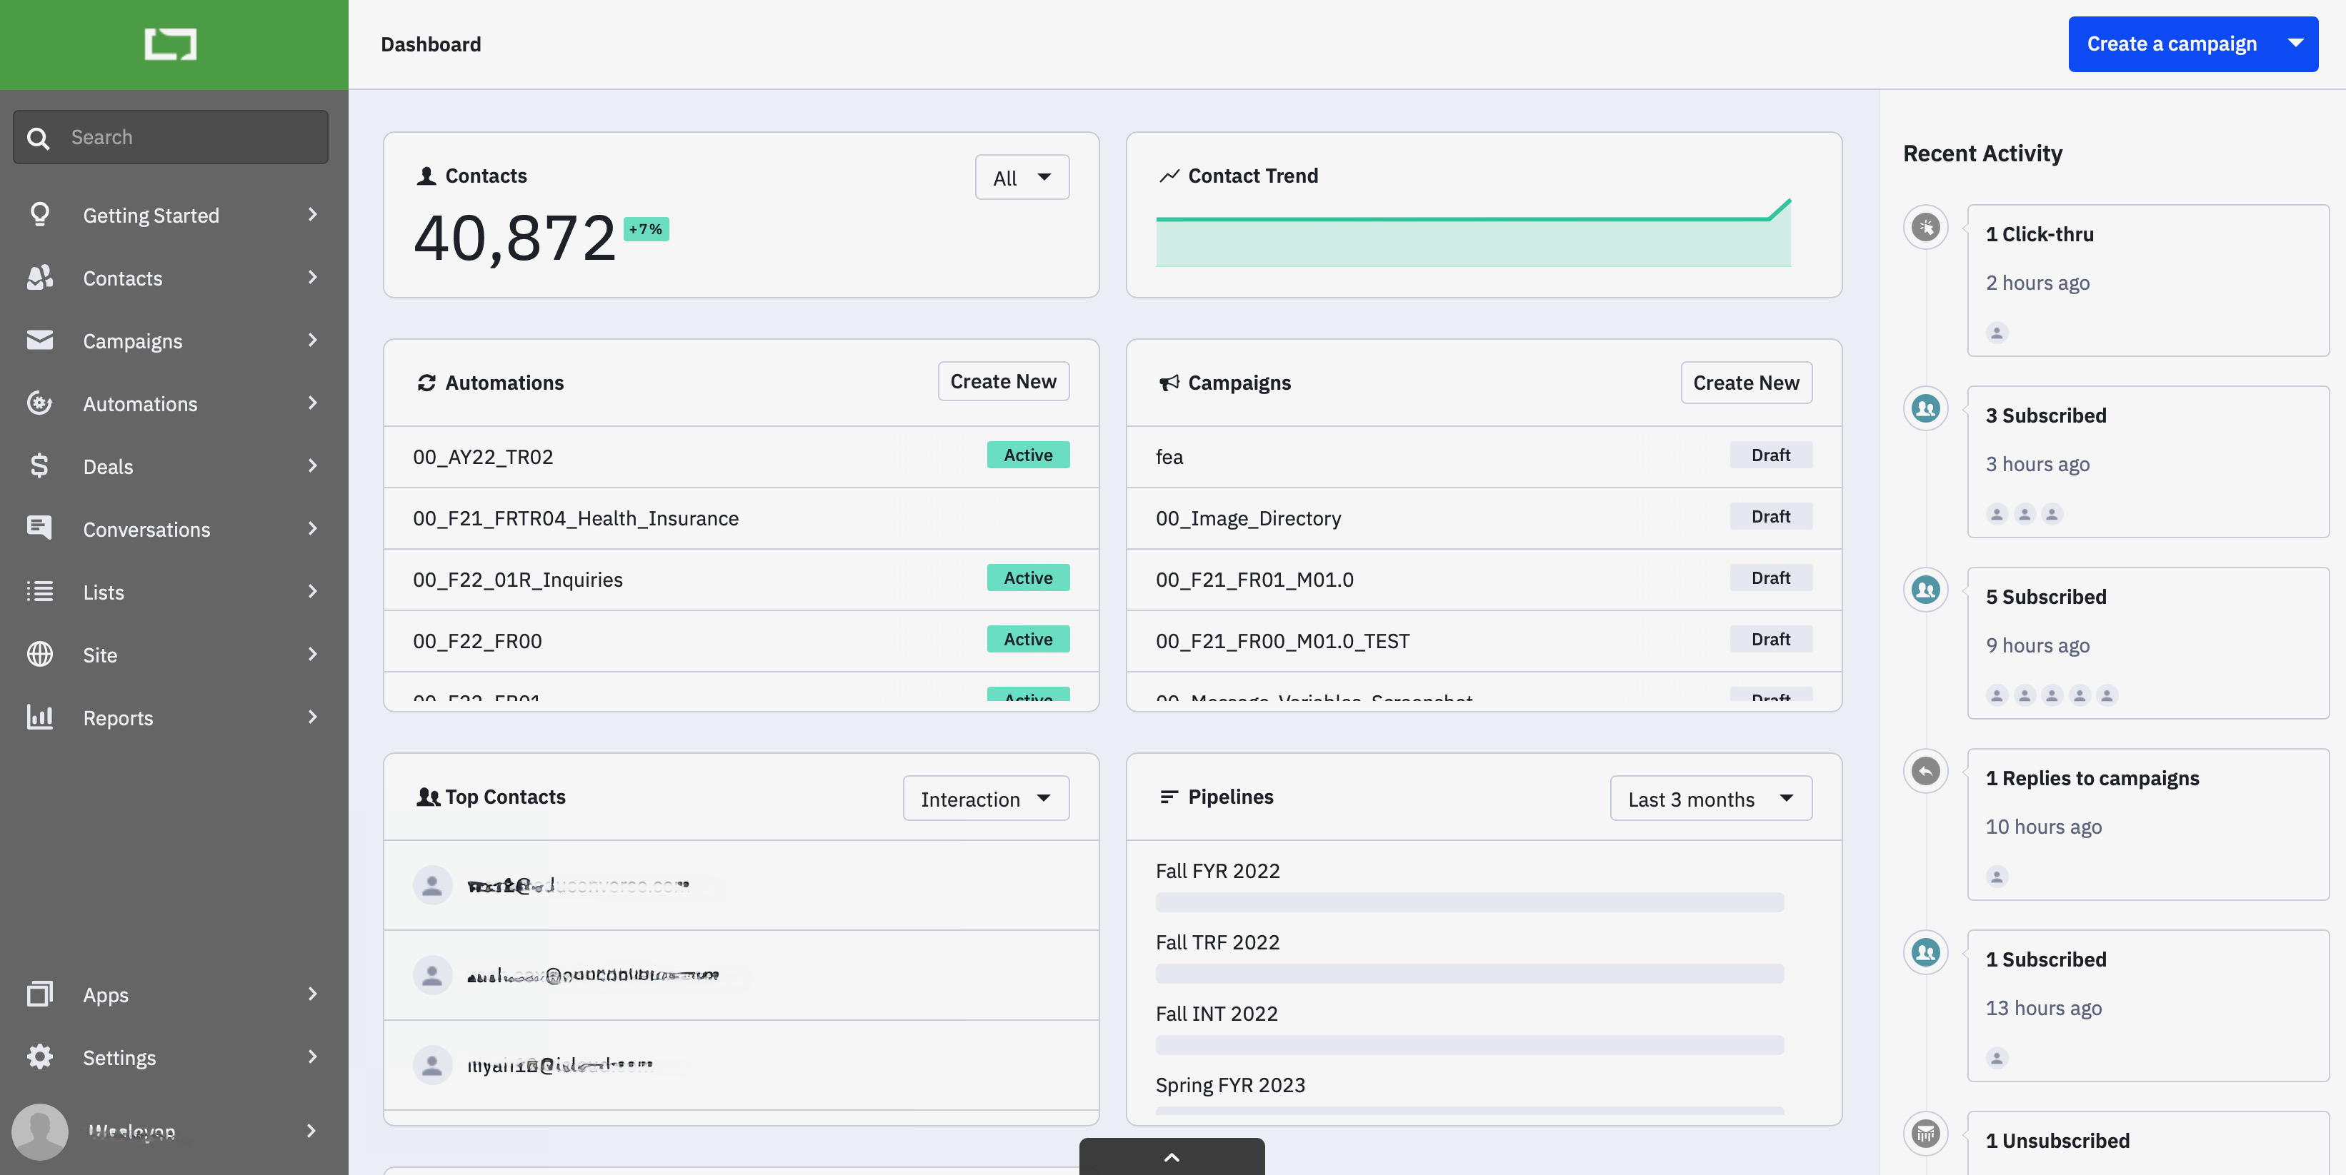This screenshot has width=2346, height=1175.
Task: Click the Contacts people icon in sidebar
Action: point(39,278)
